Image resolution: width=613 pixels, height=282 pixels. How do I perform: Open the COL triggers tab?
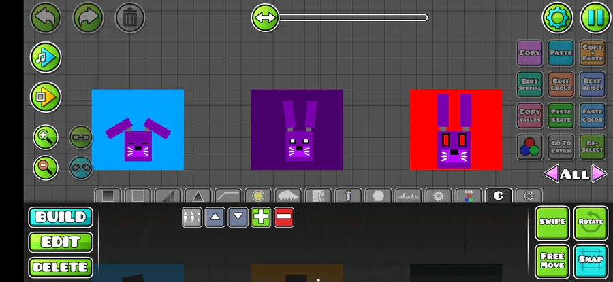[x=469, y=196]
